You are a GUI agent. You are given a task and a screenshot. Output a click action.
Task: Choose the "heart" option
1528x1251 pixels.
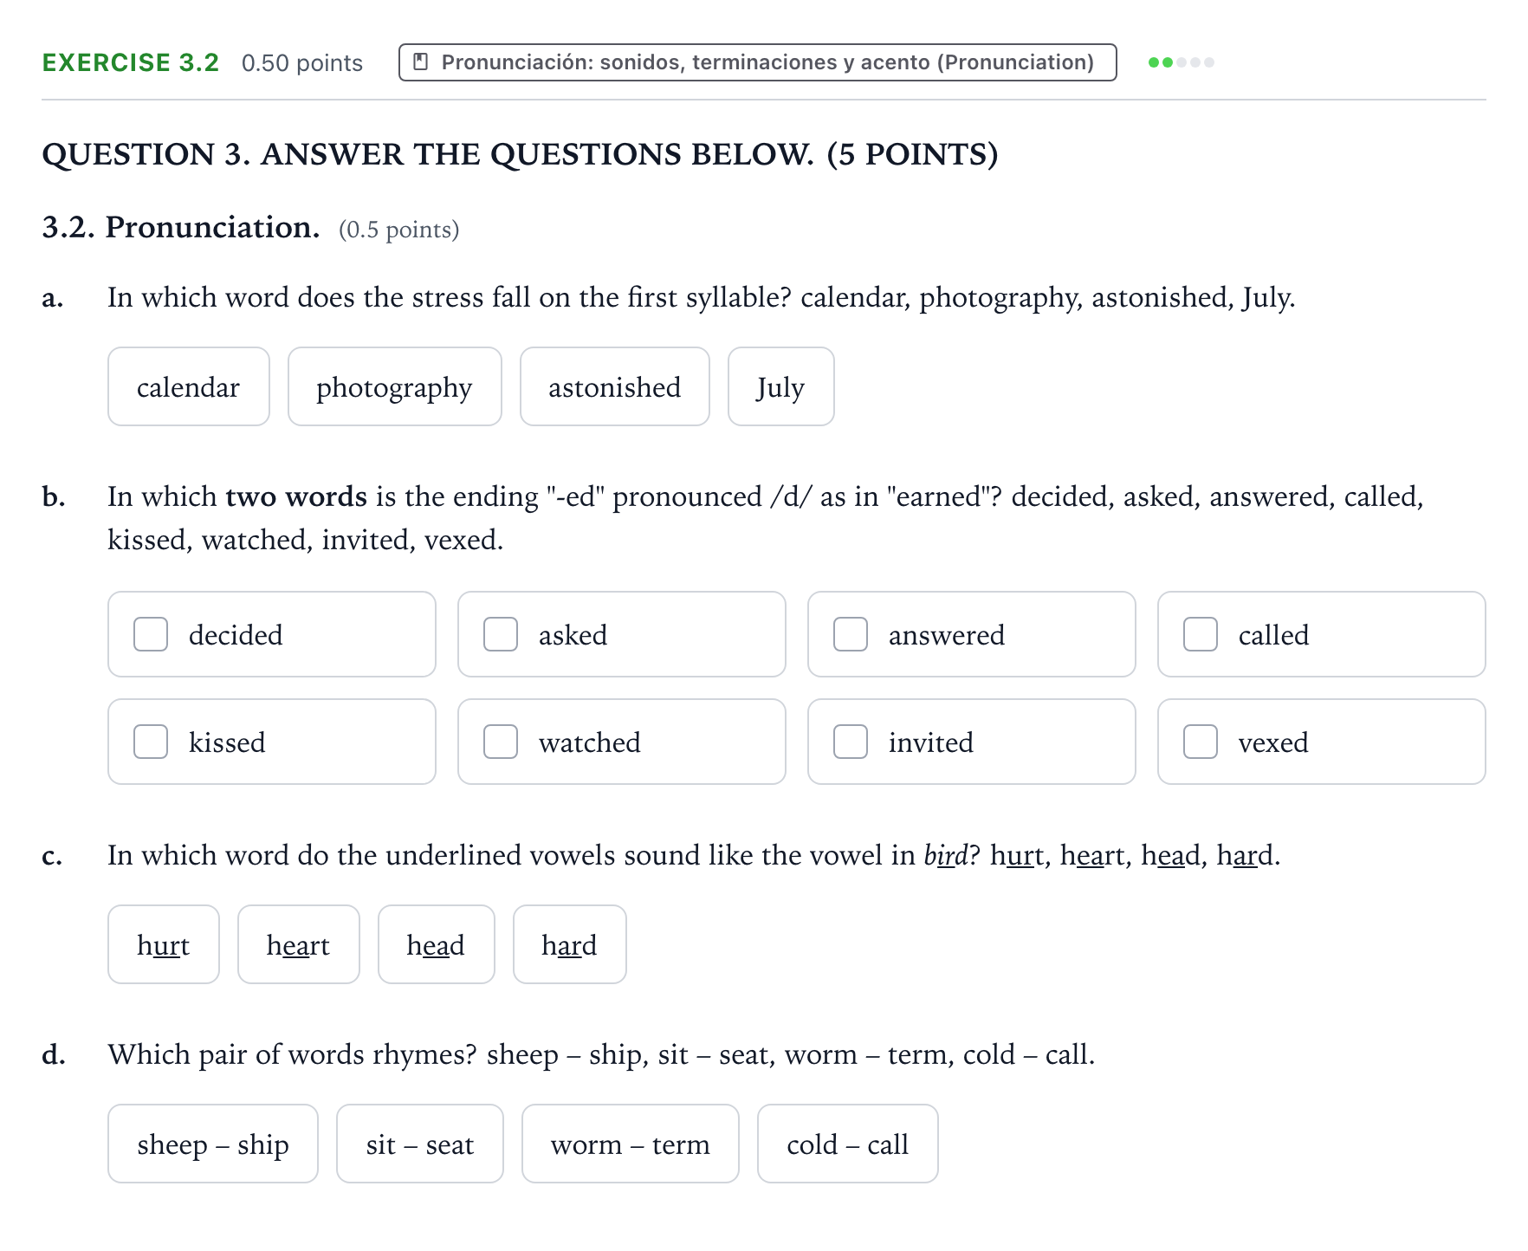[299, 944]
